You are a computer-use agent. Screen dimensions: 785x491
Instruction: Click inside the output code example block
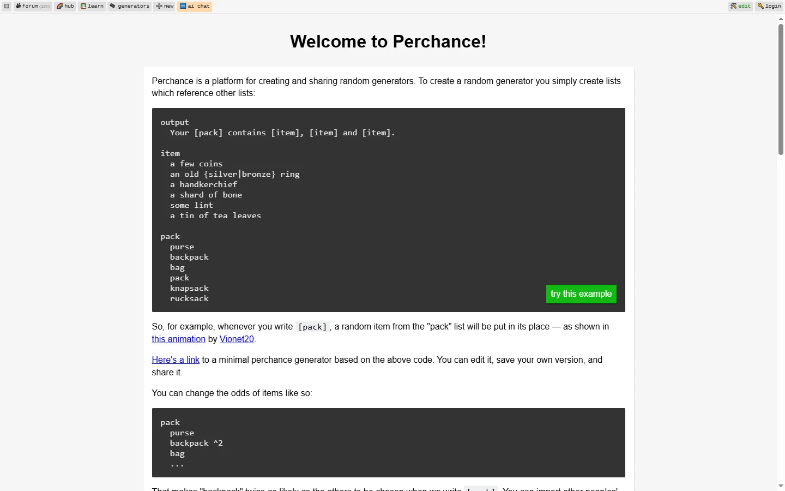[388, 209]
